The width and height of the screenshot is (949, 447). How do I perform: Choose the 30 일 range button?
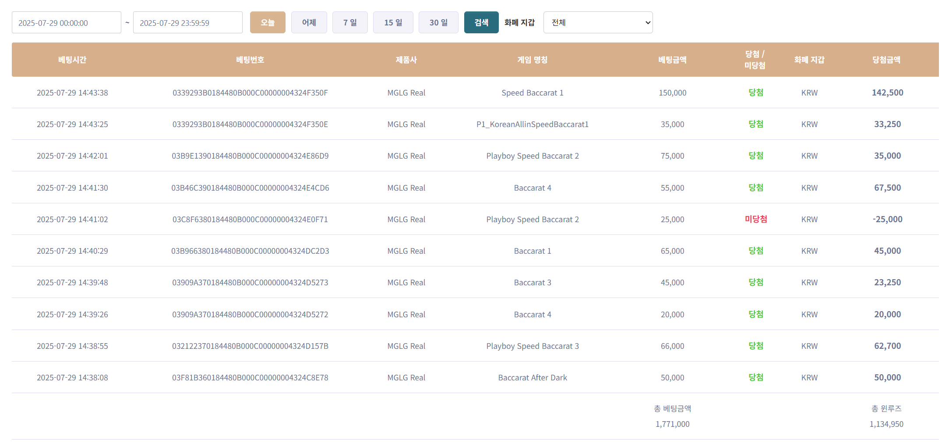click(x=438, y=22)
